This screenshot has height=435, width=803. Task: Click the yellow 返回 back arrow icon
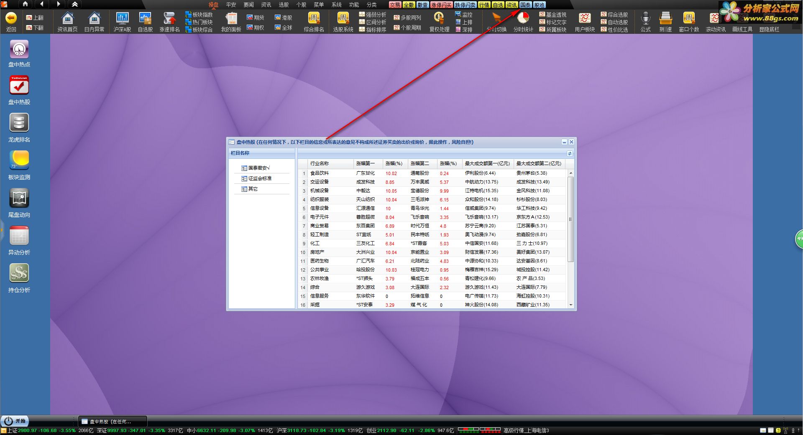11,18
